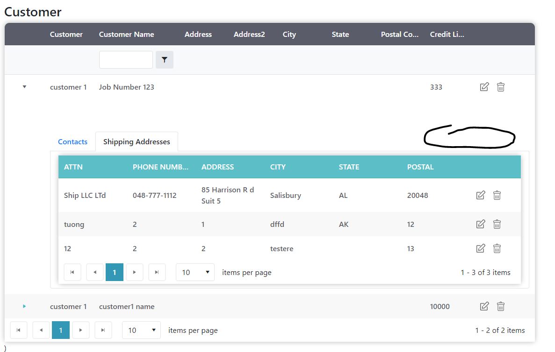This screenshot has width=555, height=352.
Task: Delete the customer1 name row
Action: click(x=500, y=306)
